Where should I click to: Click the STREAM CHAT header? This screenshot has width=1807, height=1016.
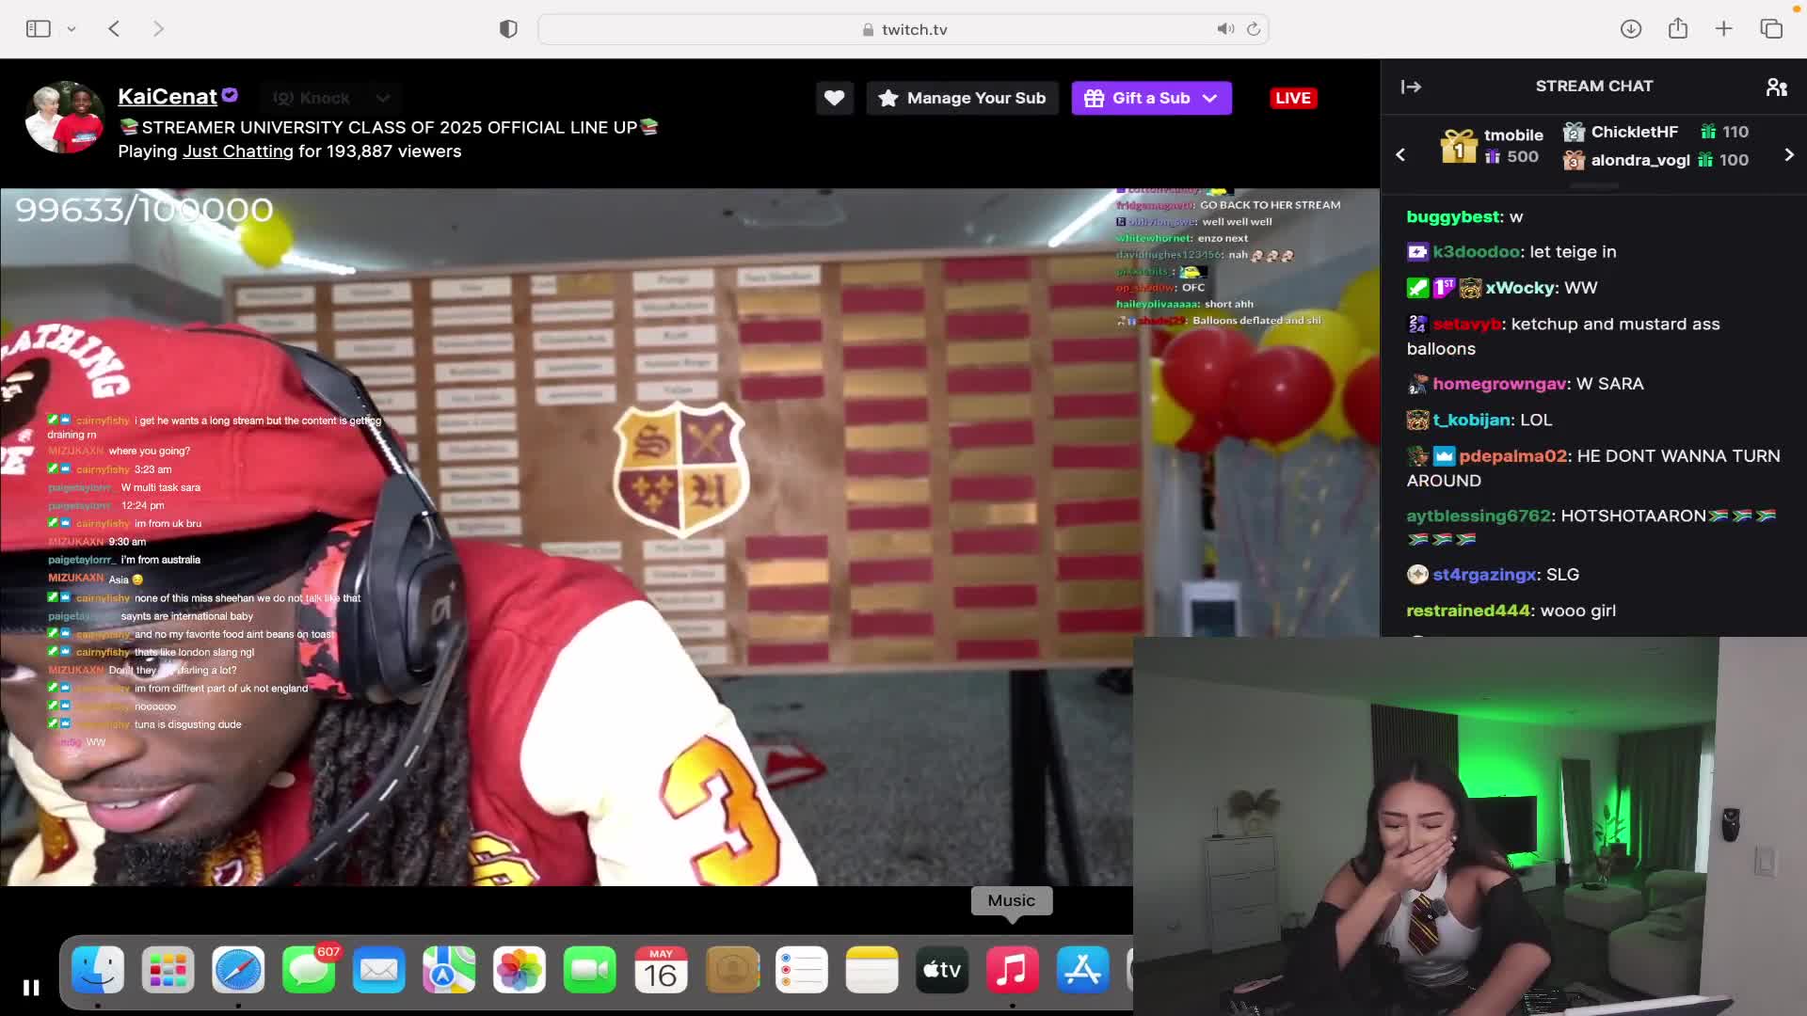tap(1594, 87)
